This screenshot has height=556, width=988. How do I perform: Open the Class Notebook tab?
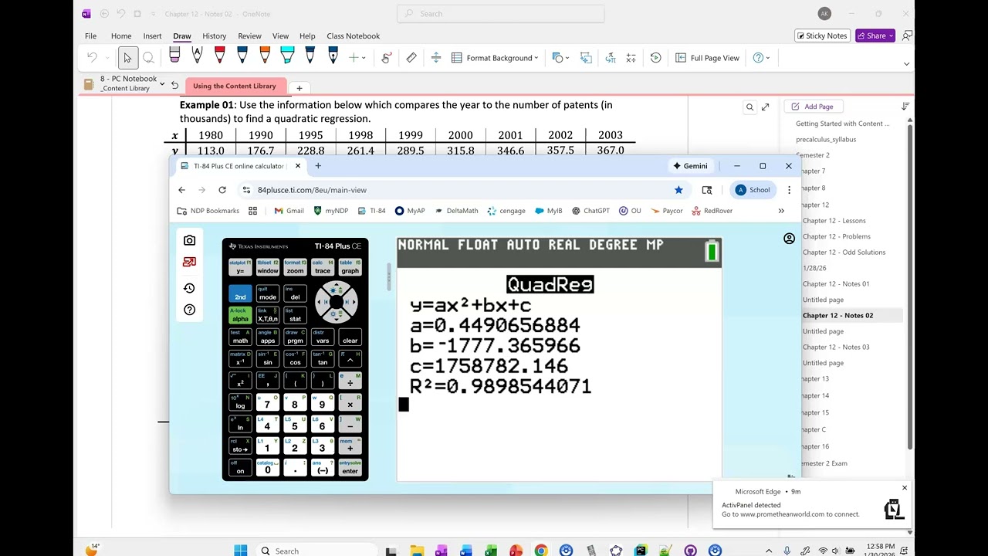tap(353, 36)
